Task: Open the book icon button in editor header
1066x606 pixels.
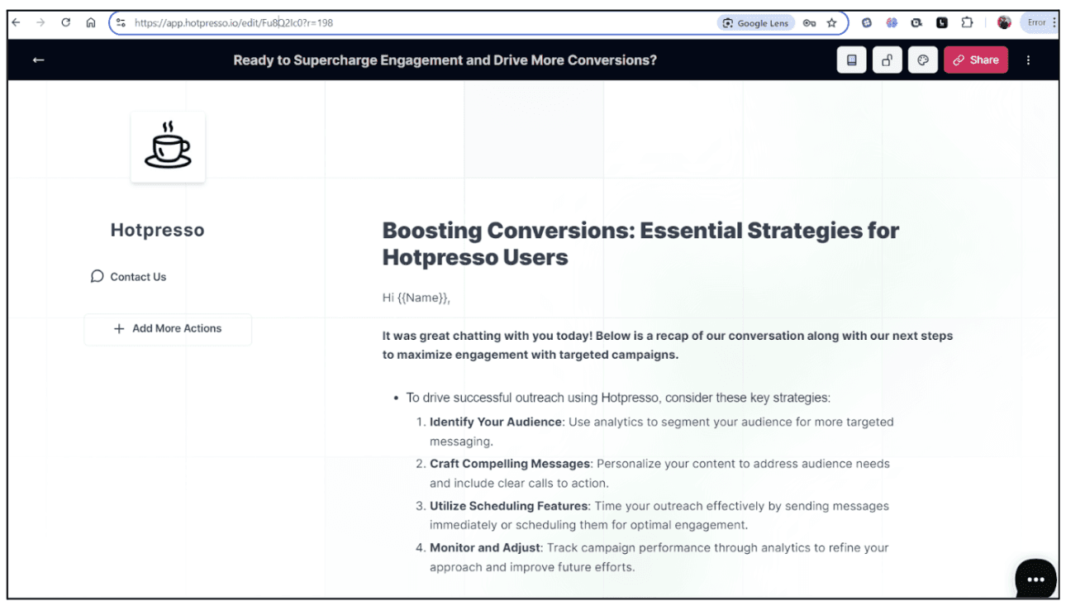Action: click(852, 60)
